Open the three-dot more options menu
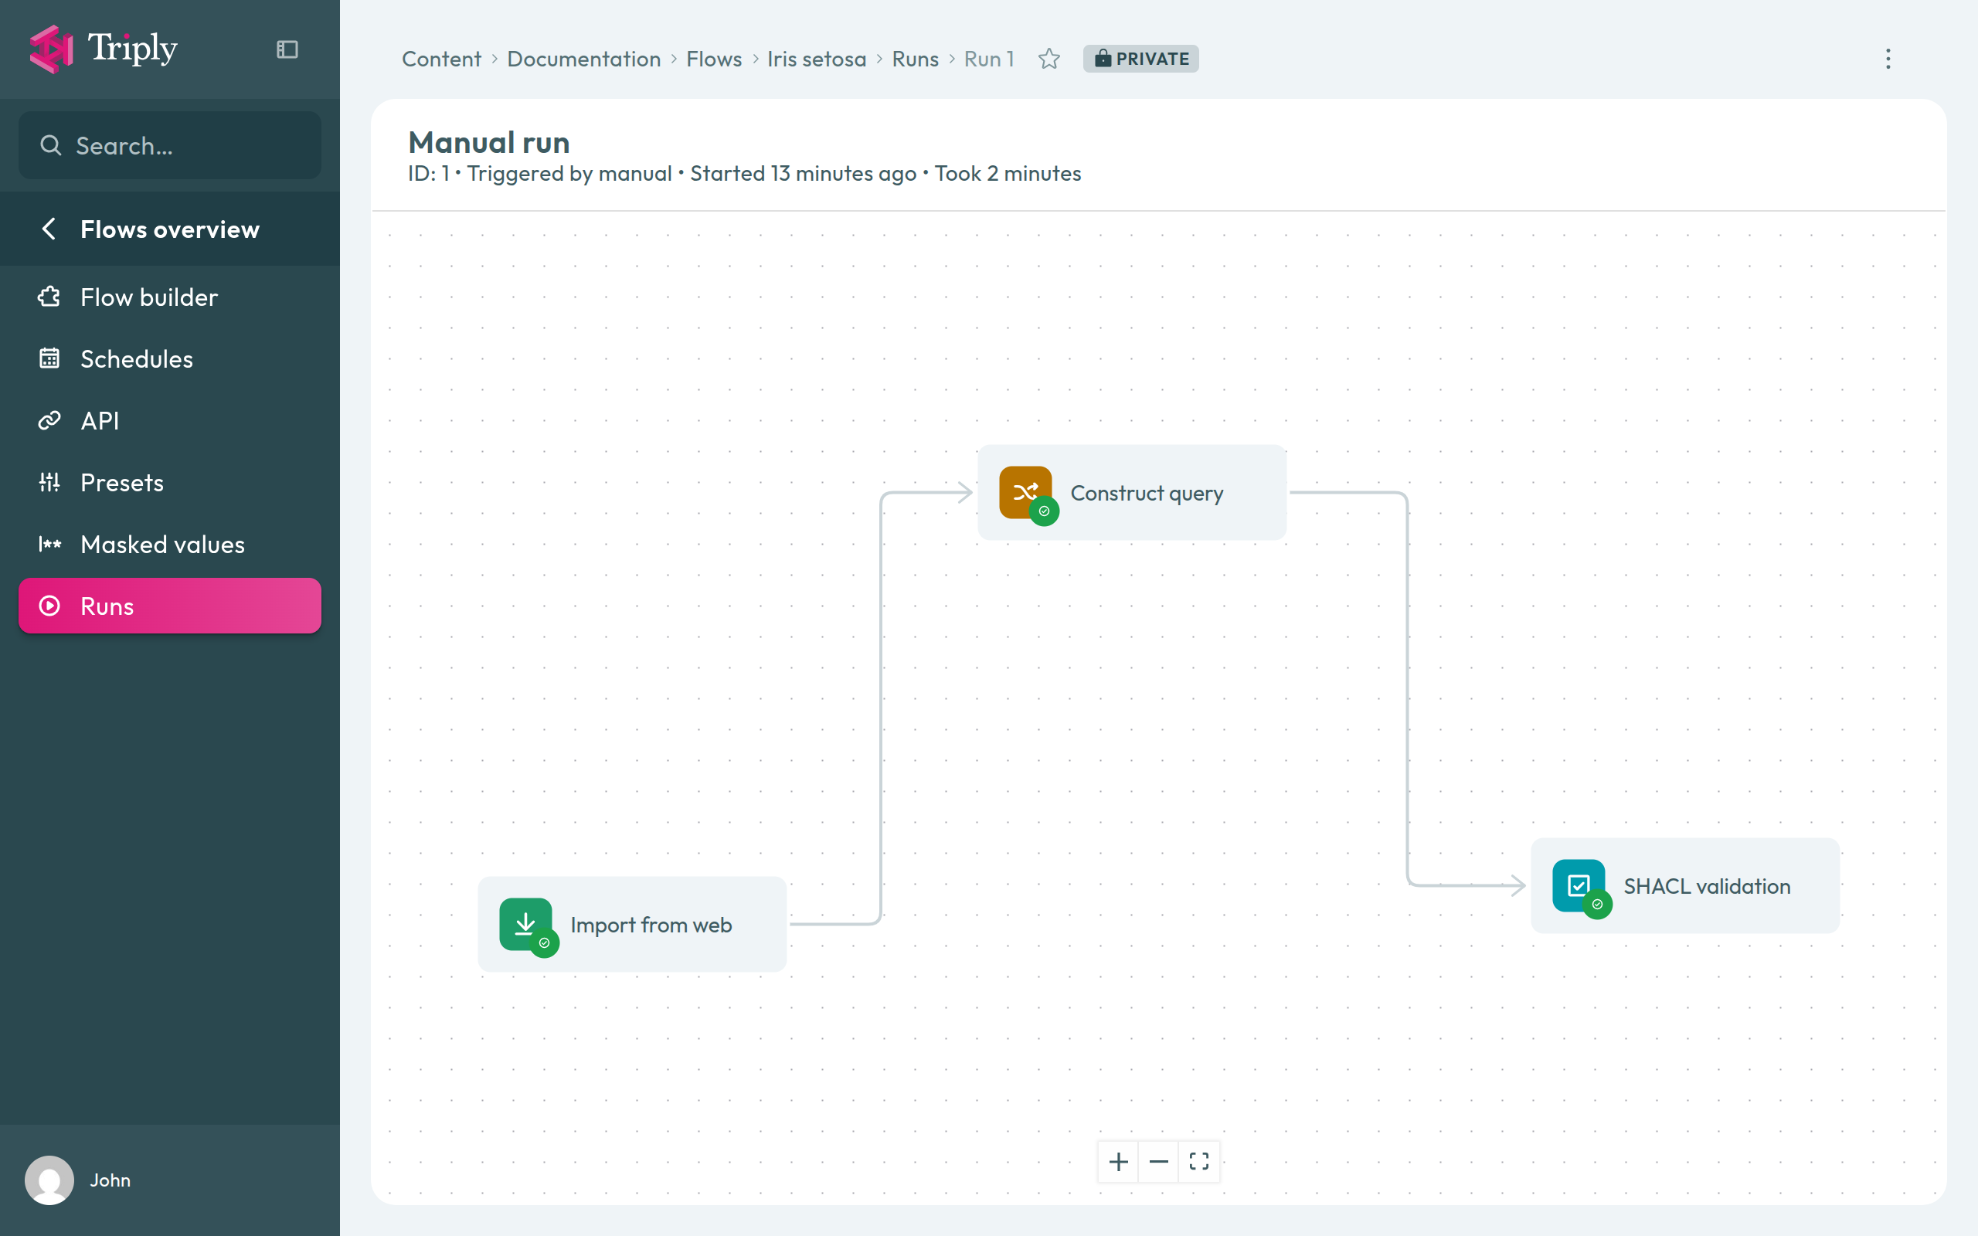 1888,59
